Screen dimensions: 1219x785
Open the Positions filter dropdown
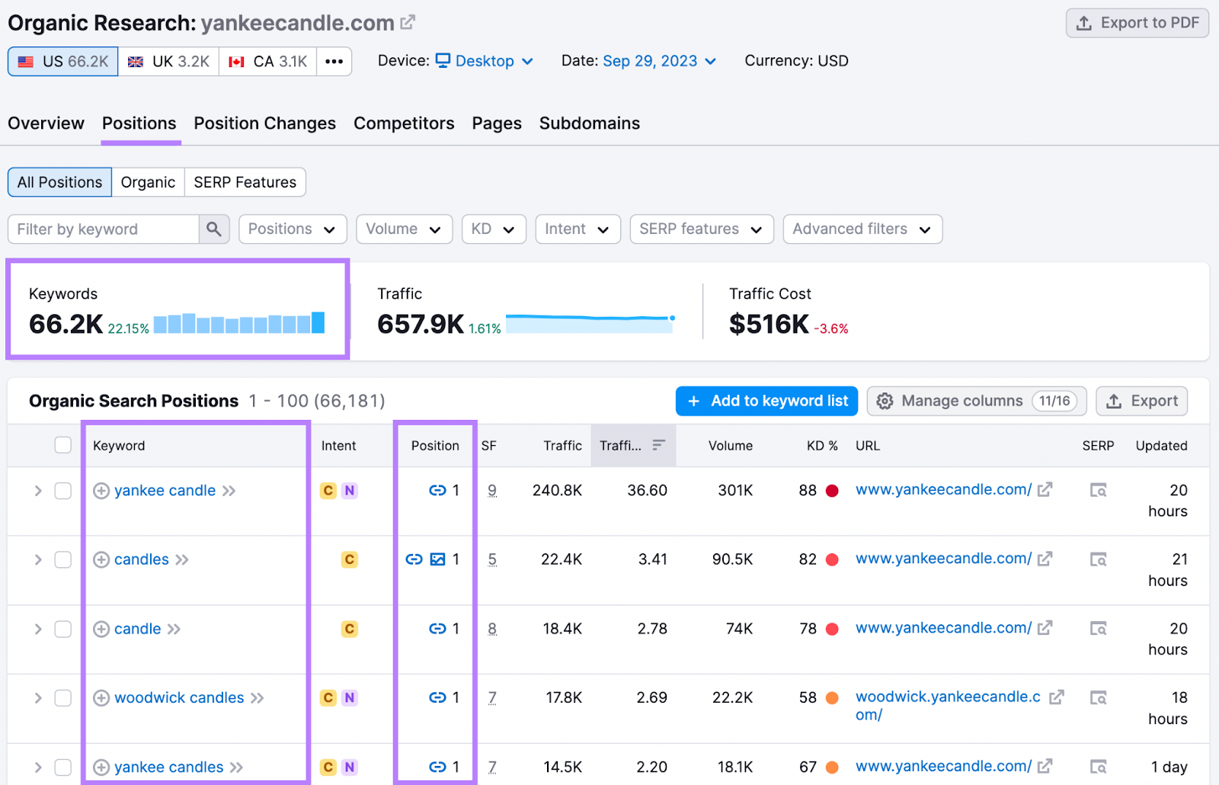(x=293, y=229)
